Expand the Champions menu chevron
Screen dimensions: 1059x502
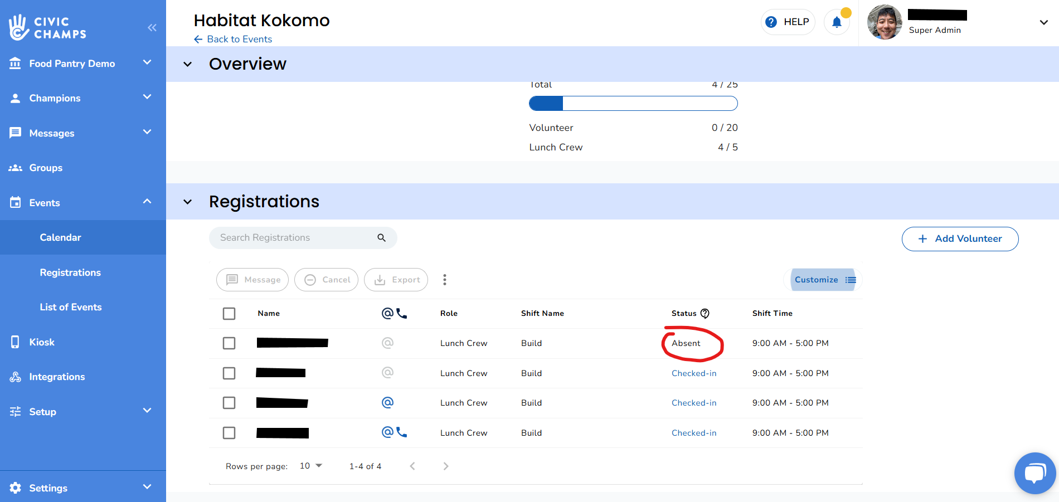[x=147, y=97]
